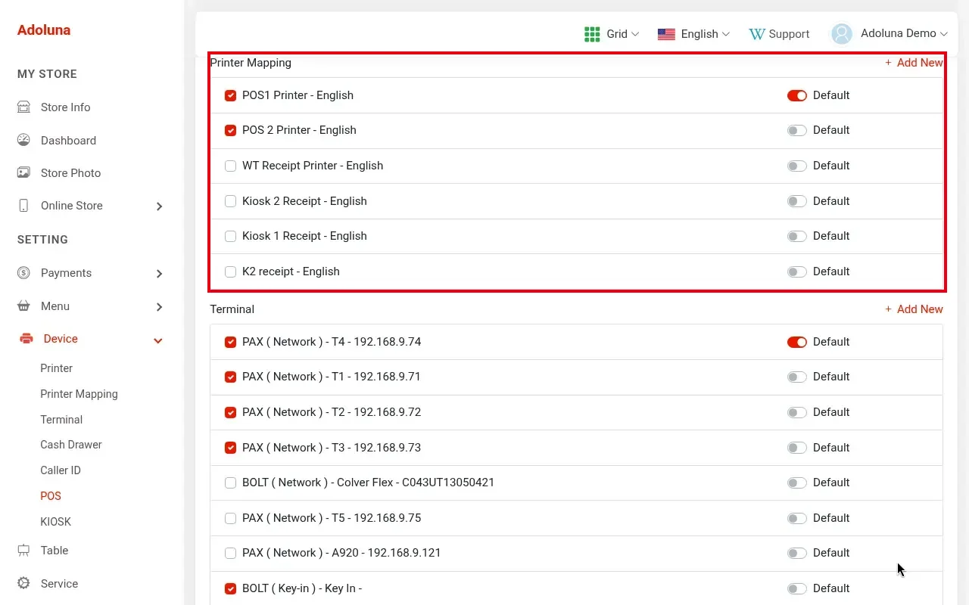The image size is (969, 605).
Task: Click the green Grid layout icon
Action: pos(592,34)
